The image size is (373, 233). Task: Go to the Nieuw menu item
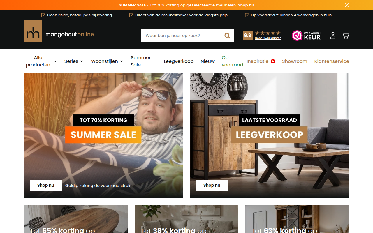coord(208,61)
